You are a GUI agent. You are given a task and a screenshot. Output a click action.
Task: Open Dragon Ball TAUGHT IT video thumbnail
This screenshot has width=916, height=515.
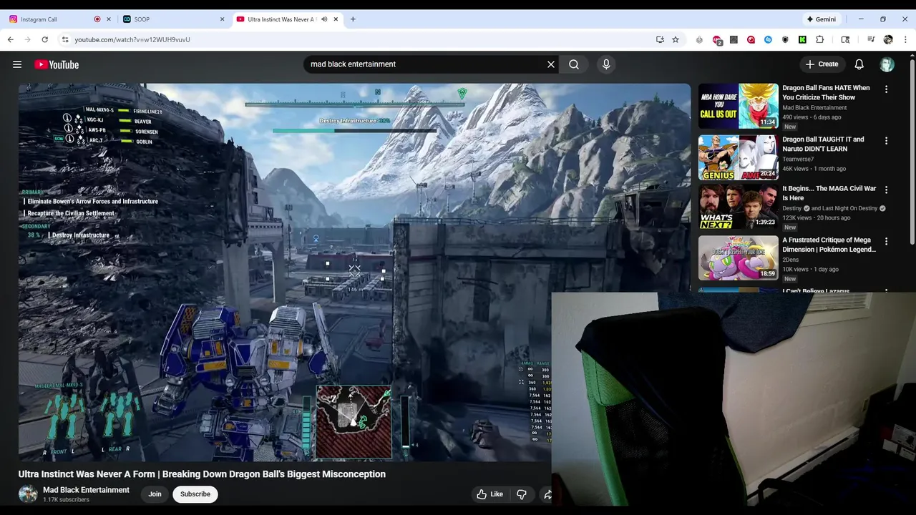739,157
